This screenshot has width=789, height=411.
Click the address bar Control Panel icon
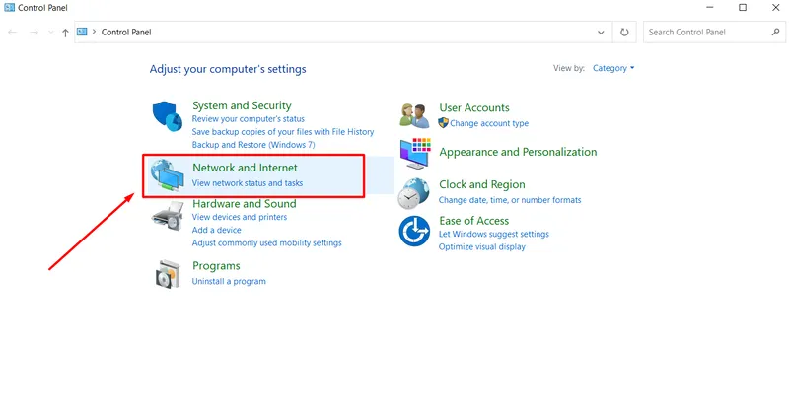pos(82,32)
